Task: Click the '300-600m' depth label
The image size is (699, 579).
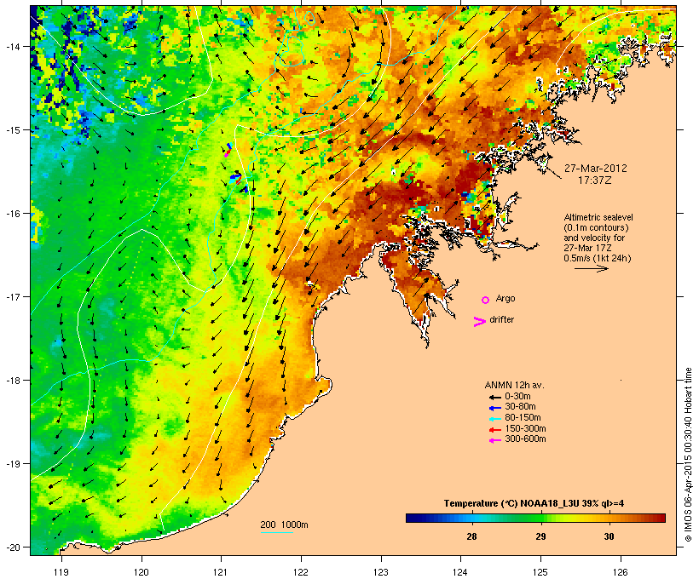Action: [x=525, y=439]
